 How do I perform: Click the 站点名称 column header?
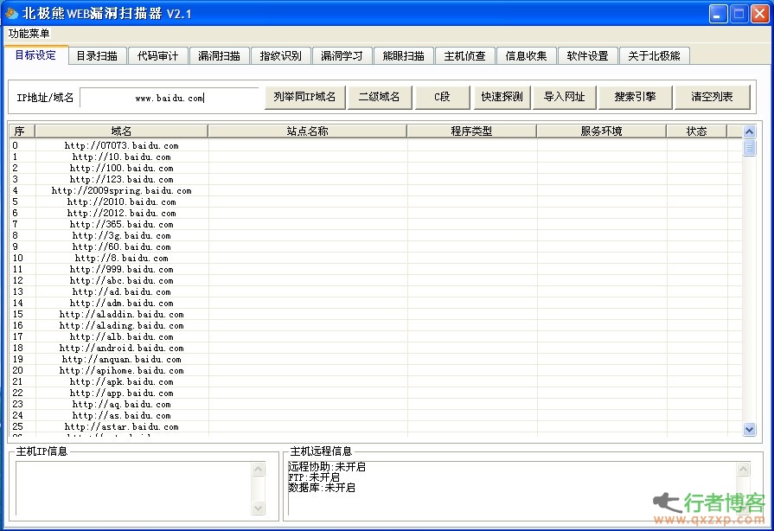(308, 131)
